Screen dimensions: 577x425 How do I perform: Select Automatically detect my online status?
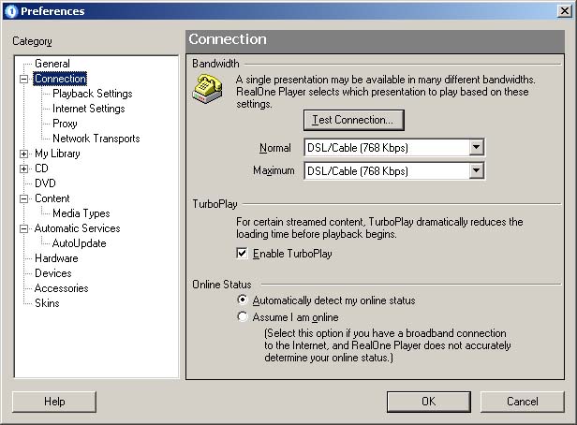coord(243,300)
